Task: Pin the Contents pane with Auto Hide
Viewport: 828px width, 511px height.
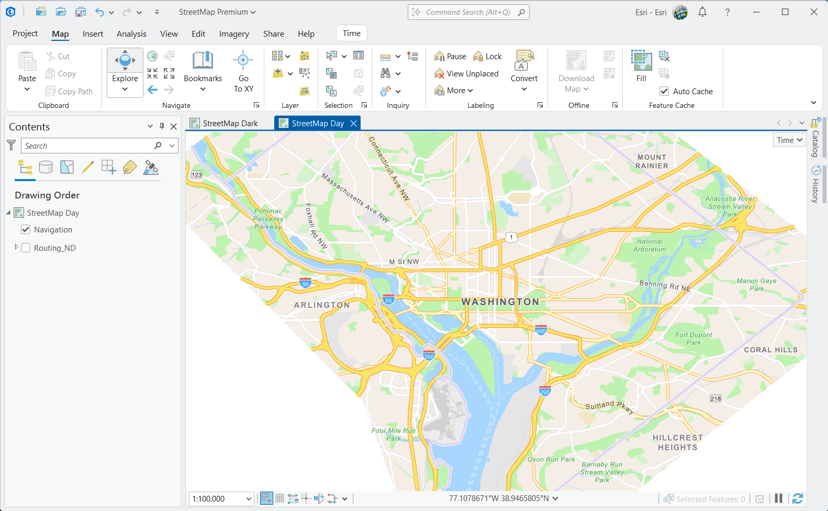Action: 162,126
